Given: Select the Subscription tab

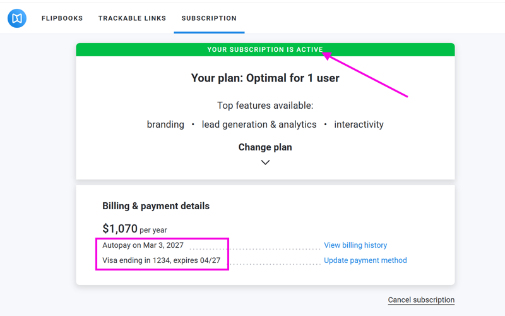Looking at the screenshot, I should click(x=209, y=18).
